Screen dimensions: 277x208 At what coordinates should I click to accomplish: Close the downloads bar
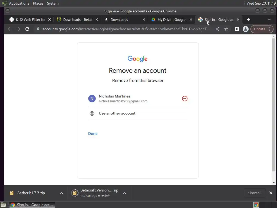[271, 193]
